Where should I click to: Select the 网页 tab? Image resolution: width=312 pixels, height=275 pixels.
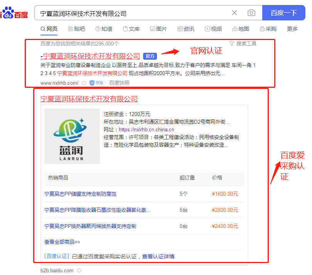tap(49, 29)
